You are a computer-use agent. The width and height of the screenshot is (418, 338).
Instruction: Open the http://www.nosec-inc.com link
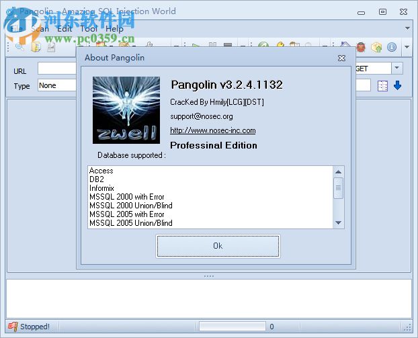pyautogui.click(x=213, y=130)
